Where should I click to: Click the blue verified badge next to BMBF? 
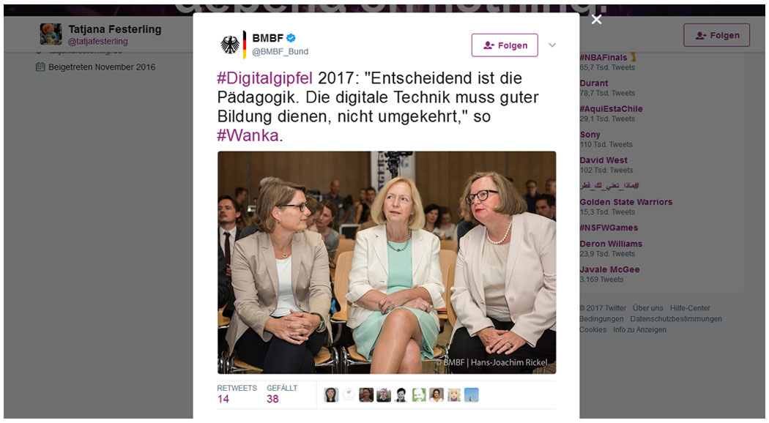(290, 38)
